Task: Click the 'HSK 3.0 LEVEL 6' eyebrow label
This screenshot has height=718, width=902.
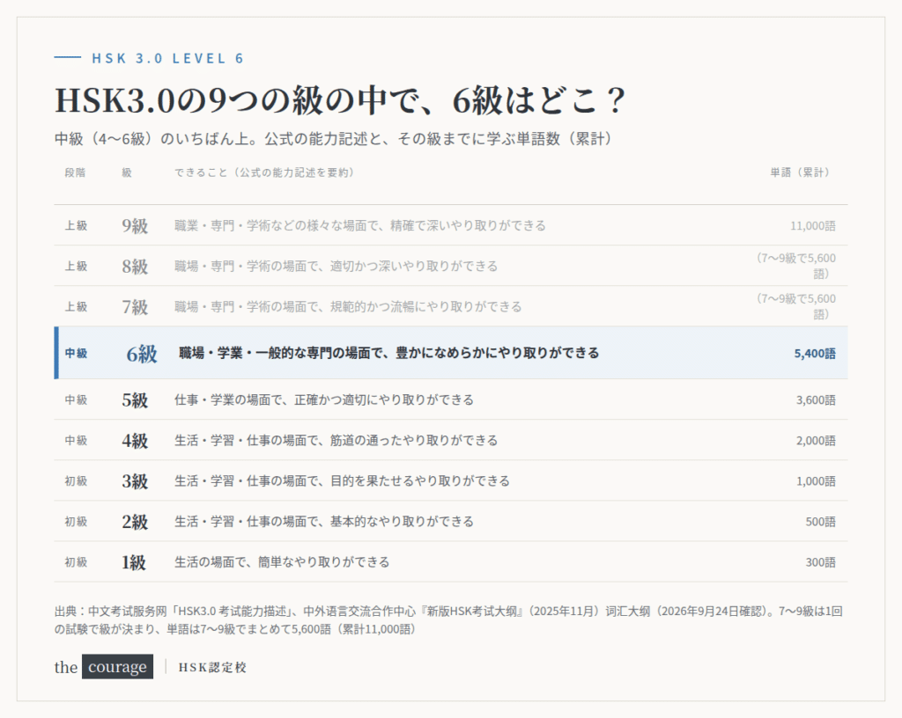Action: (x=167, y=59)
